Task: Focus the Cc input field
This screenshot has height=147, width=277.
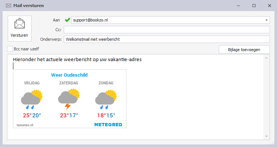Action: 167,30
